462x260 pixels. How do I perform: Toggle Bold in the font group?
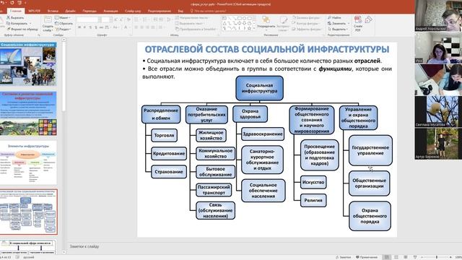[79, 27]
